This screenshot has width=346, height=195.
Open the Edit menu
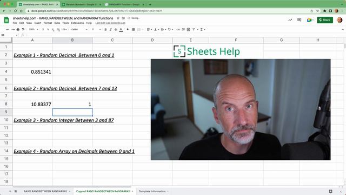coord(22,23)
